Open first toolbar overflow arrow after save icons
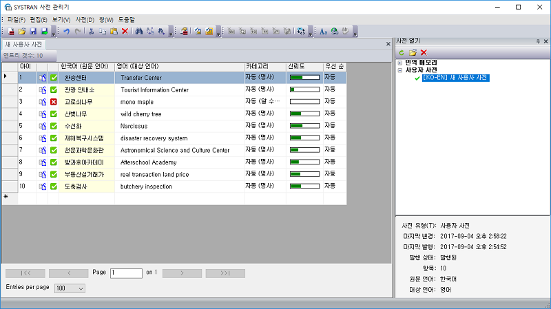The height and width of the screenshot is (309, 551). coord(54,32)
